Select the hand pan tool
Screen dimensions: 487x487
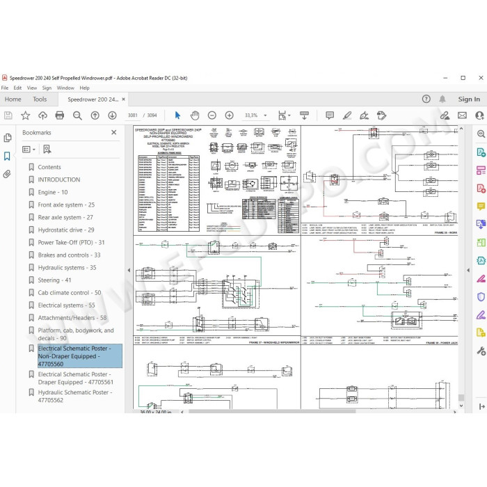click(x=195, y=115)
